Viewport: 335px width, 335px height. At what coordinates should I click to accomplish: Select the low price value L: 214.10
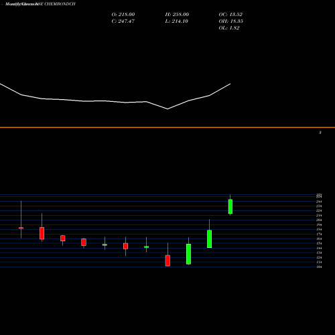pos(176,21)
